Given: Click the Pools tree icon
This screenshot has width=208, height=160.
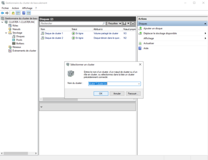Looking at the screenshot, I should point(14,40).
